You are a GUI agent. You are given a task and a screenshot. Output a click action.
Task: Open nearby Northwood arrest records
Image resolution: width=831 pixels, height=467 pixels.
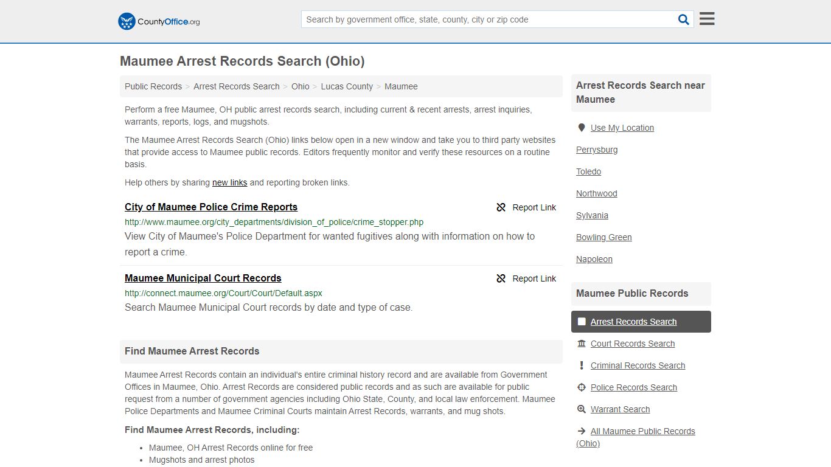[597, 193]
